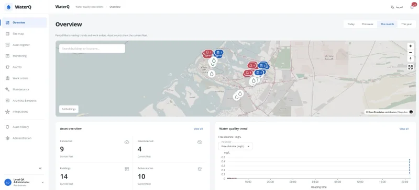Open Alarms via its bell icon
The height and width of the screenshot is (190, 419).
[7, 67]
